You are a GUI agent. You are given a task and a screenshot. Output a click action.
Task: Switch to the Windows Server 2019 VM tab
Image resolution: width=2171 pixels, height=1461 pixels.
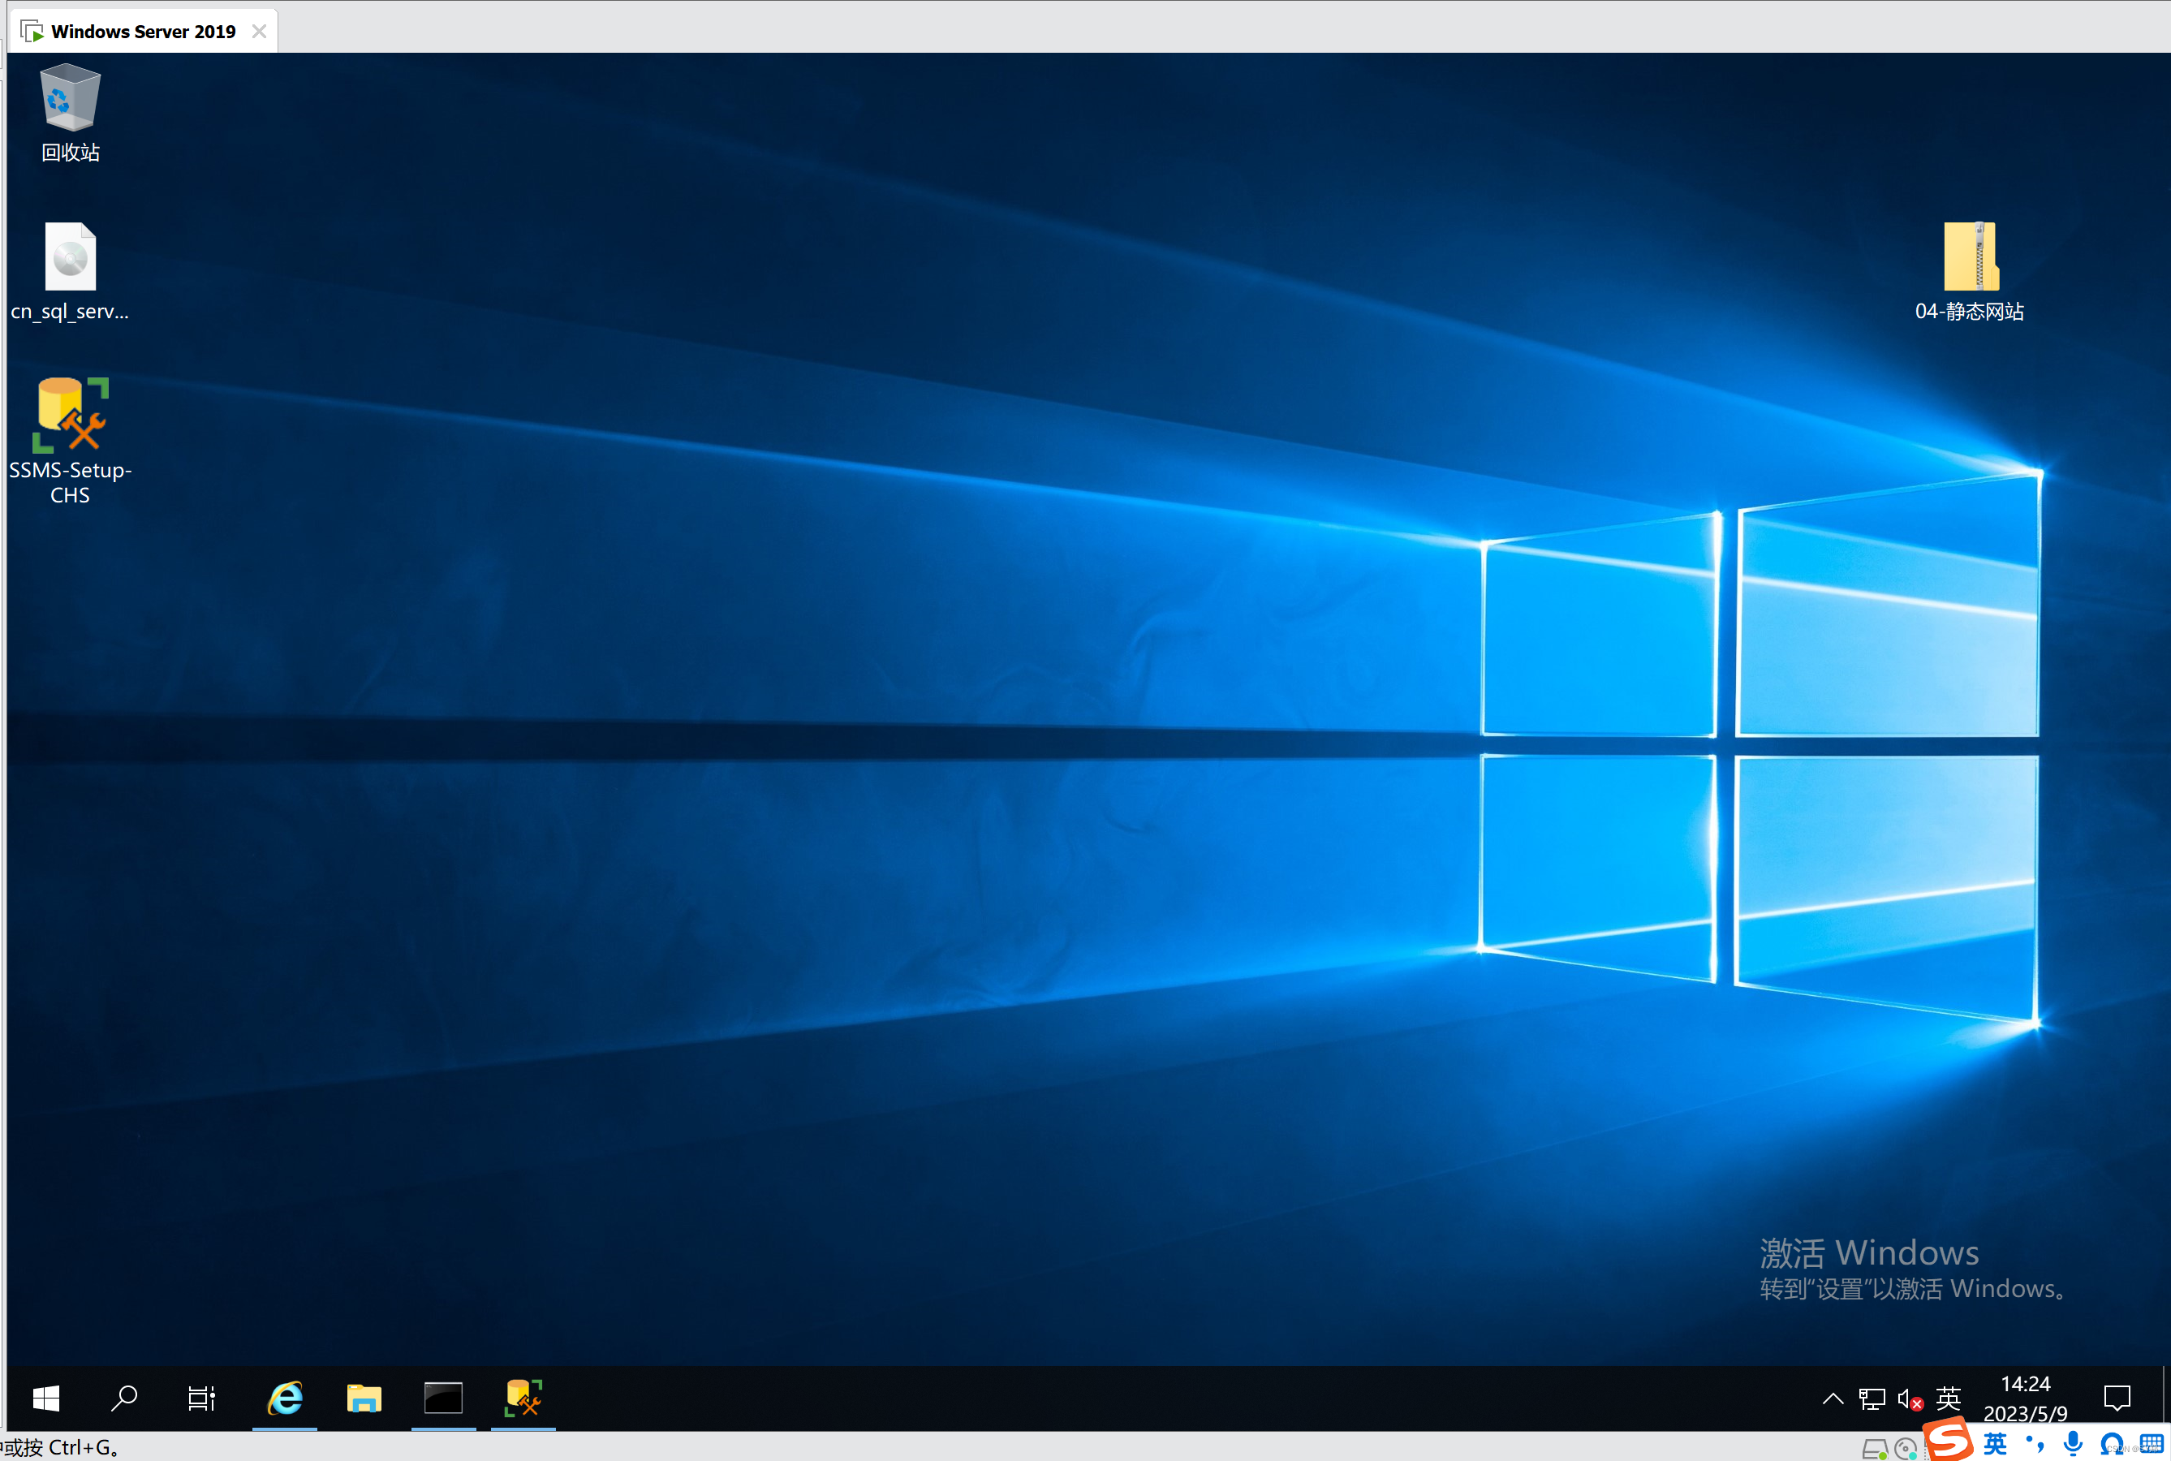(143, 31)
